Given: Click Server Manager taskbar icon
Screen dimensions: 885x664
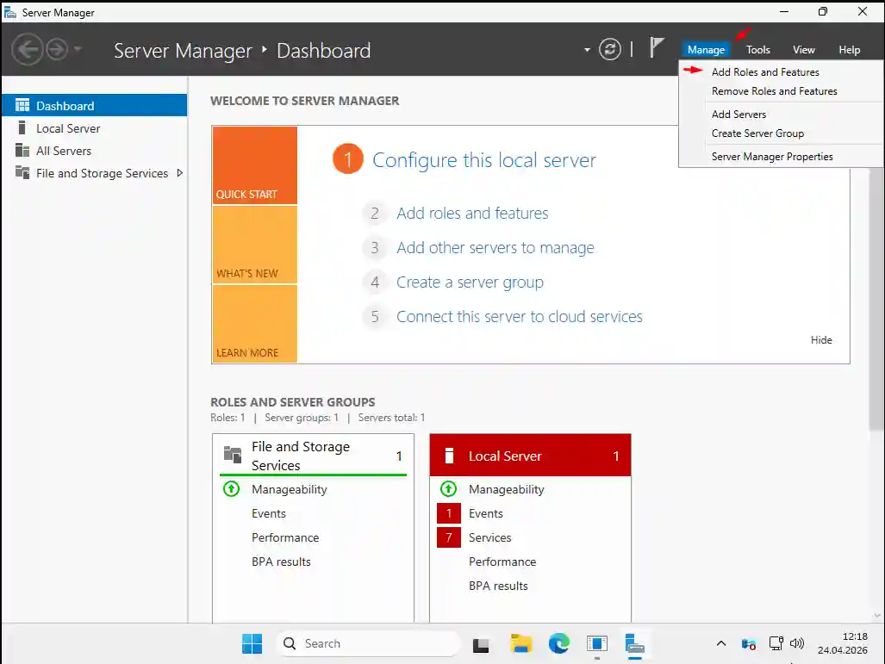Looking at the screenshot, I should point(635,644).
